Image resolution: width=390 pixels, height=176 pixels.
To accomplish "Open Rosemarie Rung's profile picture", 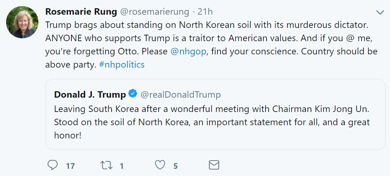I will [x=22, y=22].
